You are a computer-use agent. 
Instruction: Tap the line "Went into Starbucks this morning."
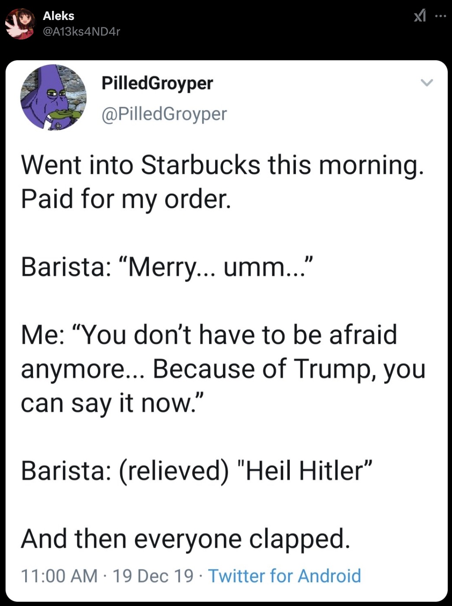click(x=222, y=165)
